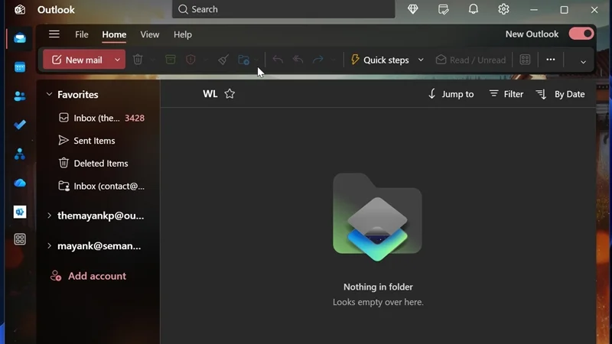The height and width of the screenshot is (344, 612).
Task: Open the Jump to menu
Action: tap(451, 94)
